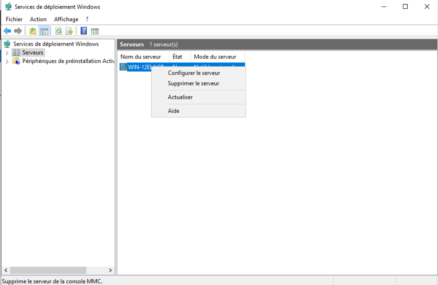Expand the Périphériques de préinstallation node
438x285 pixels.
tap(7, 61)
